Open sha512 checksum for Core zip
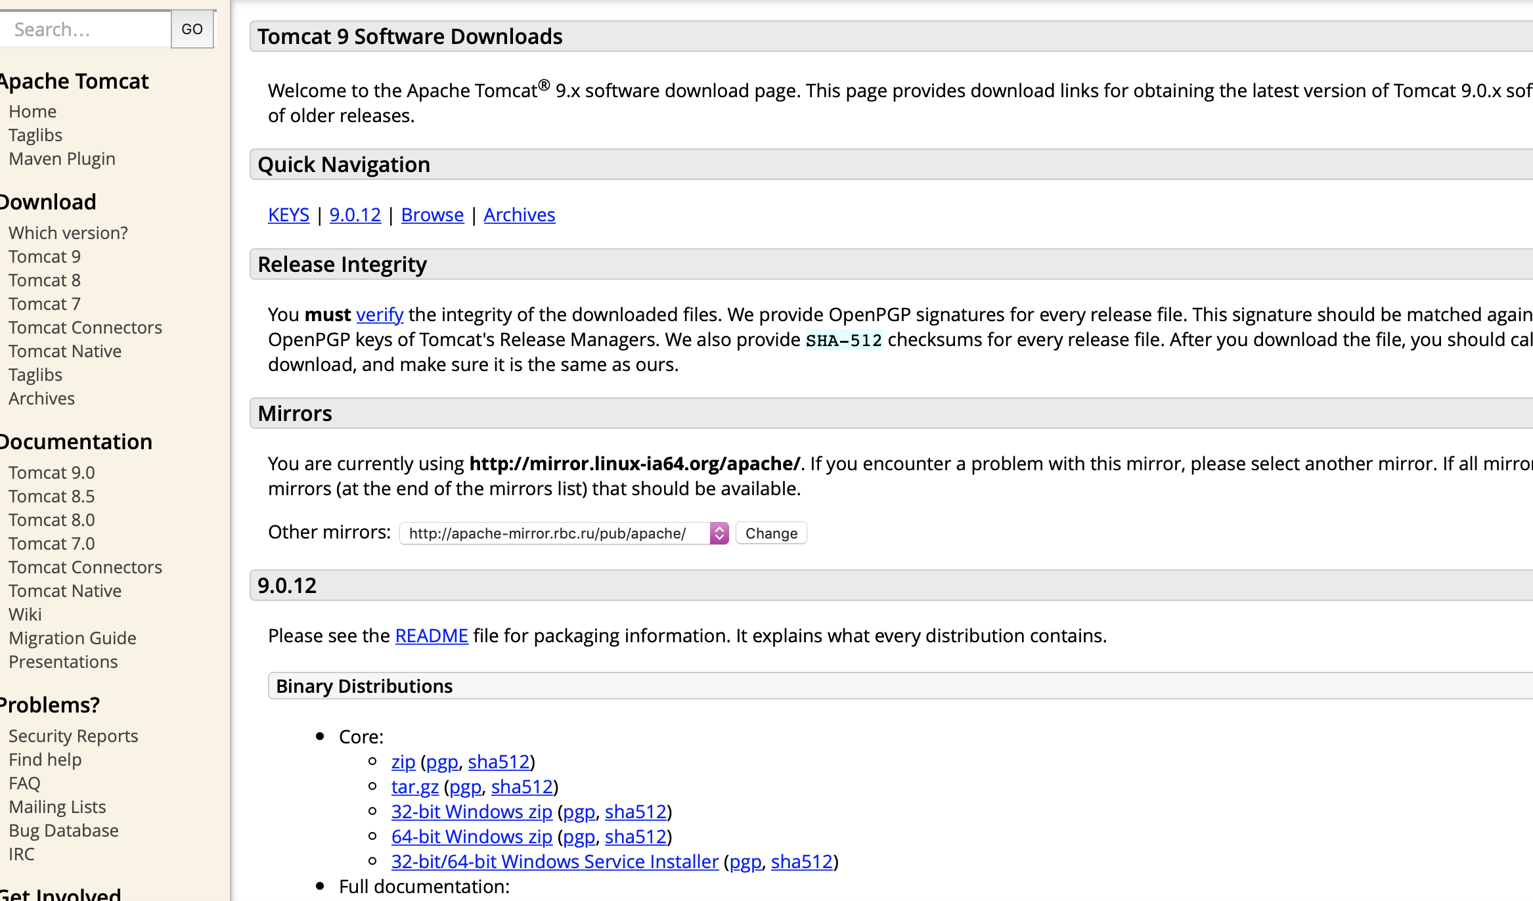1533x901 pixels. pyautogui.click(x=499, y=762)
